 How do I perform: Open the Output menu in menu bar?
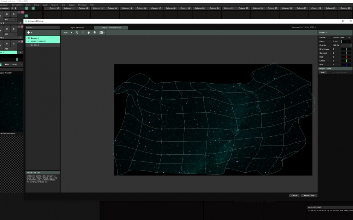point(72,5)
